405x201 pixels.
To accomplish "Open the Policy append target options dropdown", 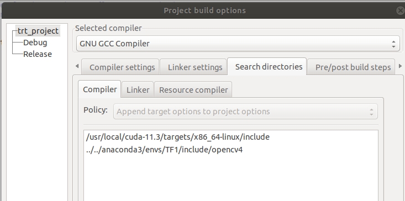I will tap(245, 112).
